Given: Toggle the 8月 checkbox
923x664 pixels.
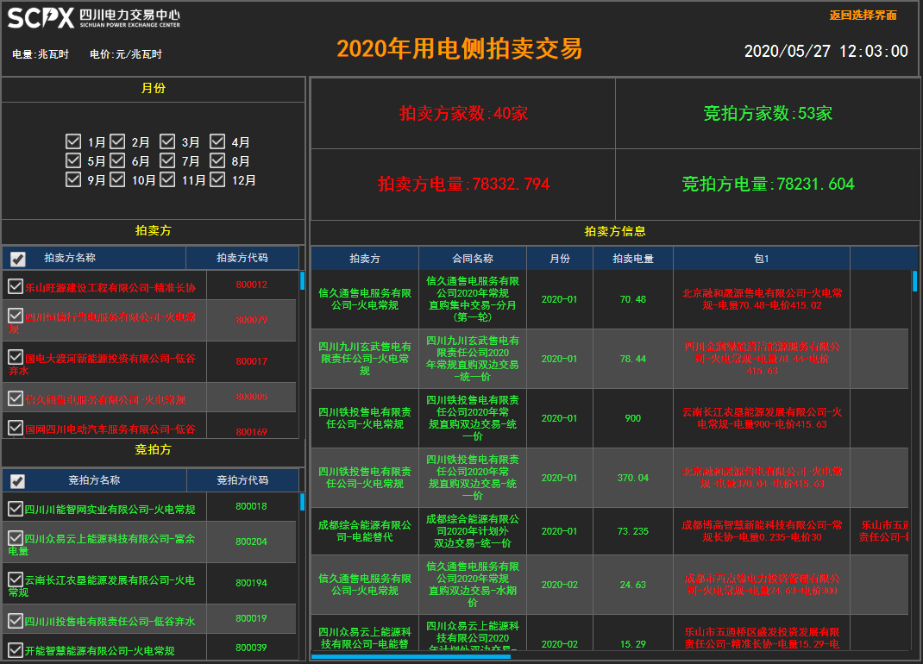Looking at the screenshot, I should 217,160.
